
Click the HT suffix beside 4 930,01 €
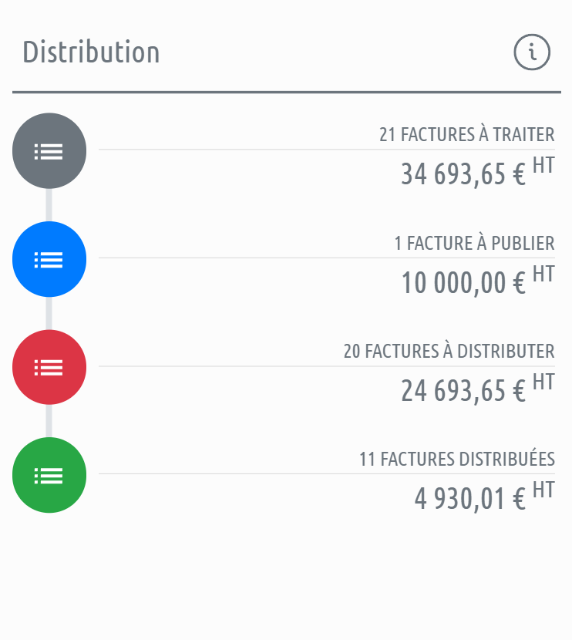543,490
